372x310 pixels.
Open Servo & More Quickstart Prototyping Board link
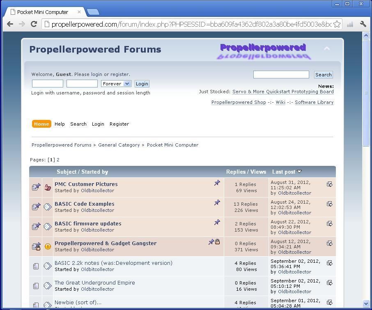pos(283,92)
